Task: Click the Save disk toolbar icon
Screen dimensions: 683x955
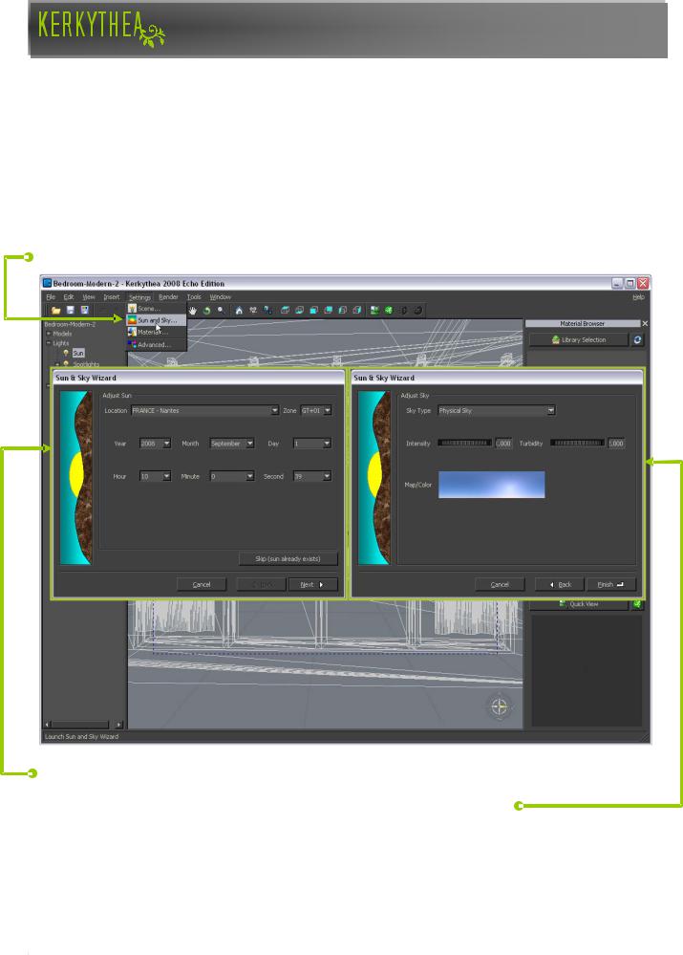Action: tap(71, 311)
